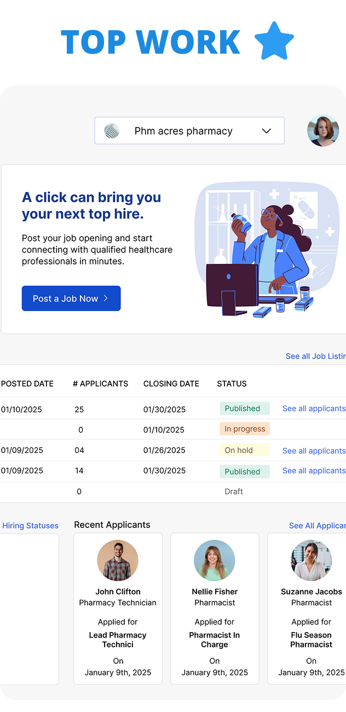Open Nellie Fisher's profile photo
Image resolution: width=346 pixels, height=712 pixels.
(x=215, y=561)
